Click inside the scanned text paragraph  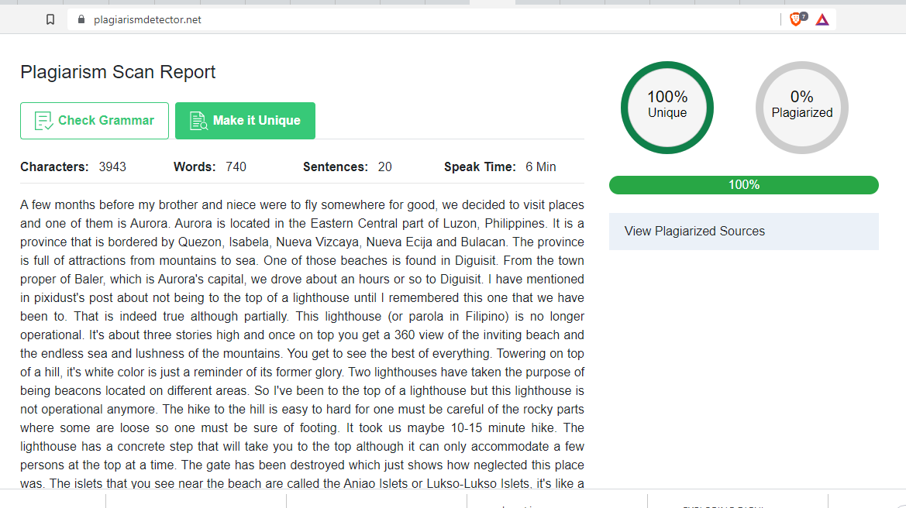pos(302,344)
